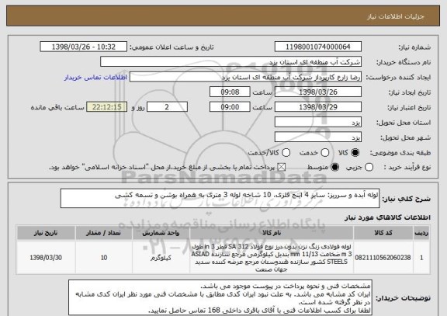
Task: Click the شماره نیاز number field
Action: (318, 47)
